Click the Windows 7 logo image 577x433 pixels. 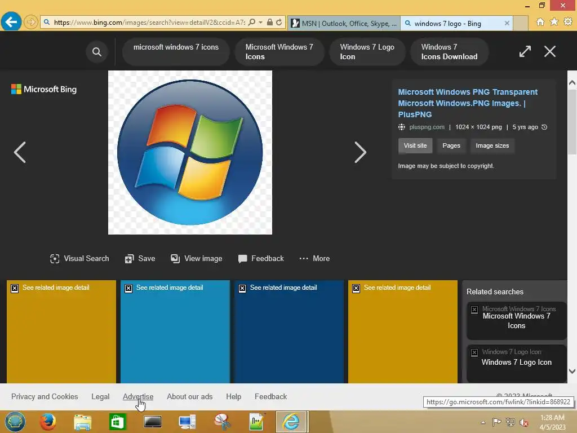190,152
